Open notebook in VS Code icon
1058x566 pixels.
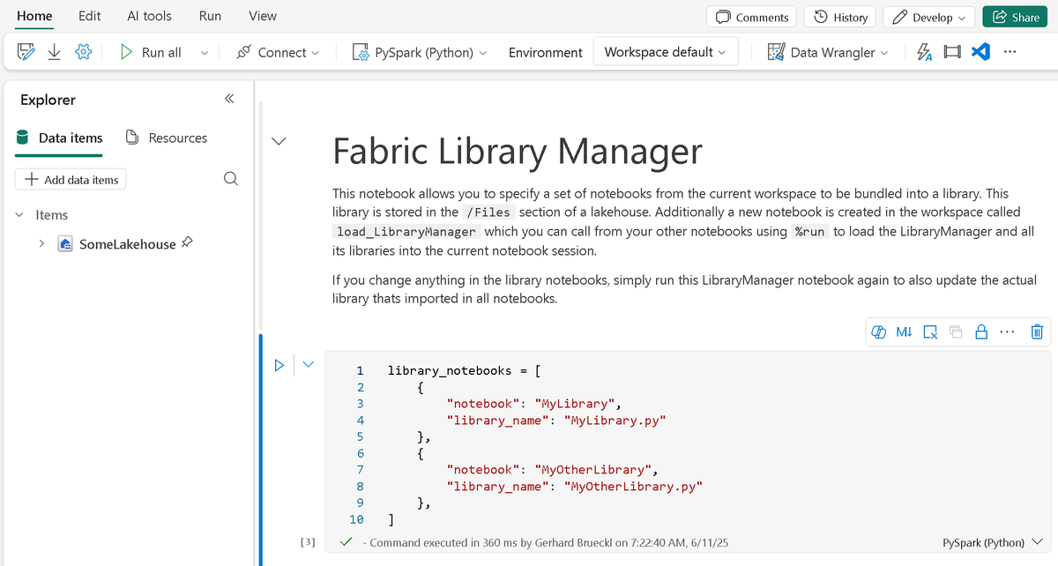point(980,52)
